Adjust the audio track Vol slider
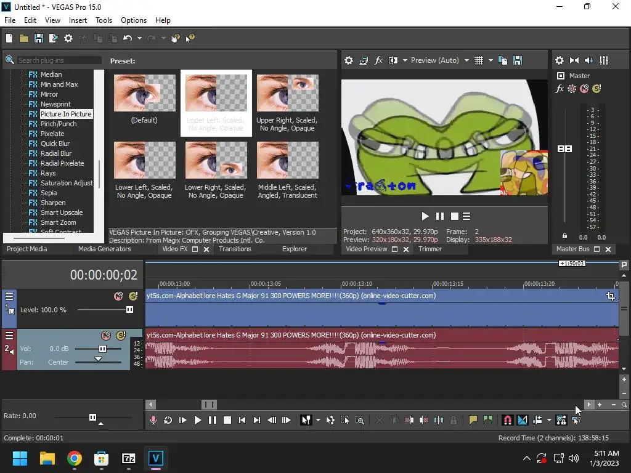Screen dimensions: 631x473 tap(103, 349)
